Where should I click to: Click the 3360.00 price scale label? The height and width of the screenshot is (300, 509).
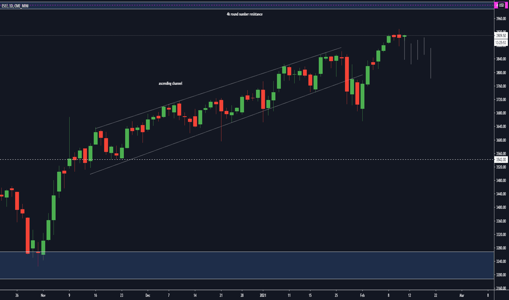pos(501,221)
